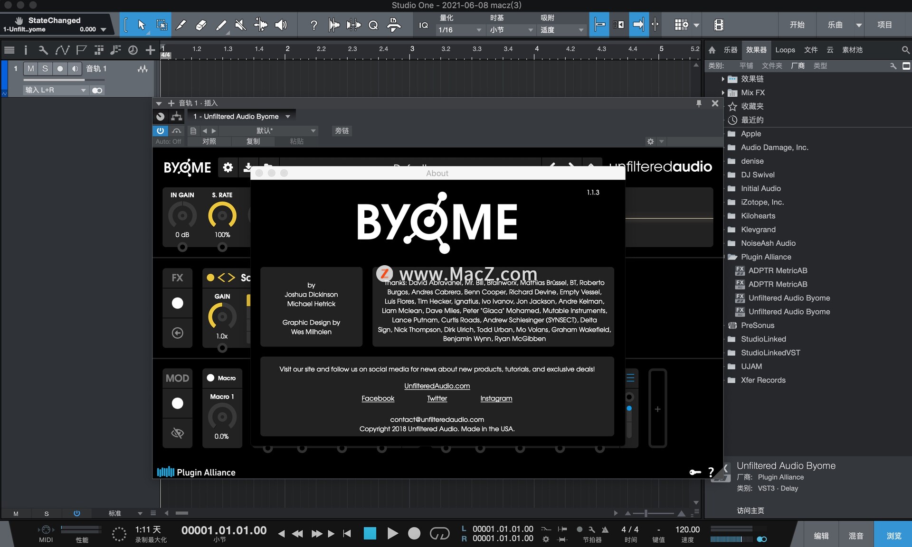The height and width of the screenshot is (547, 912).
Task: Toggle Byome MOD visibility eye icon
Action: (x=177, y=433)
